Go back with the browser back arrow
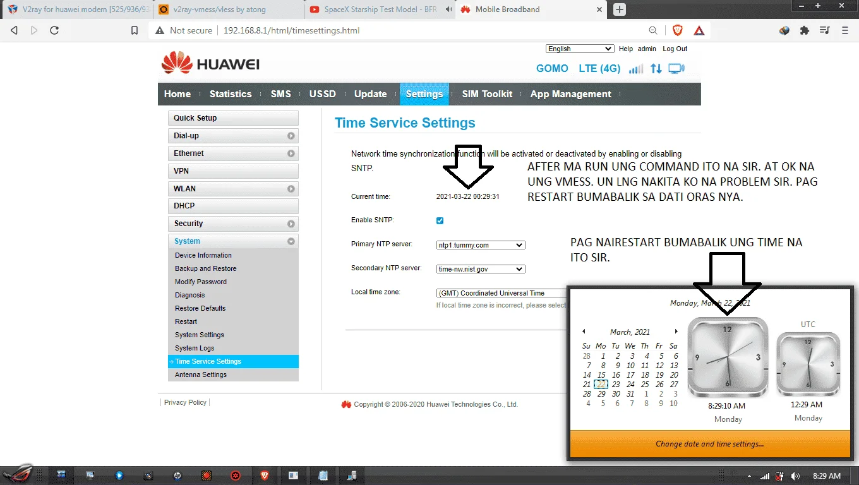The height and width of the screenshot is (485, 859). (14, 30)
